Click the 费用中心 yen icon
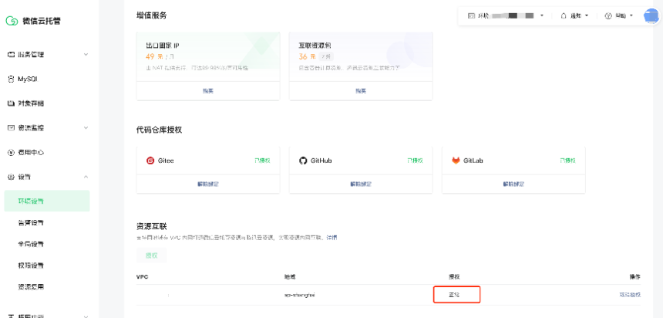663x318 pixels. tap(12, 152)
